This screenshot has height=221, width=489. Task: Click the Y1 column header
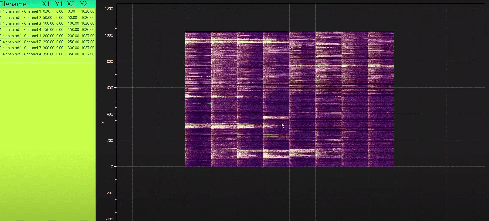[x=59, y=4]
